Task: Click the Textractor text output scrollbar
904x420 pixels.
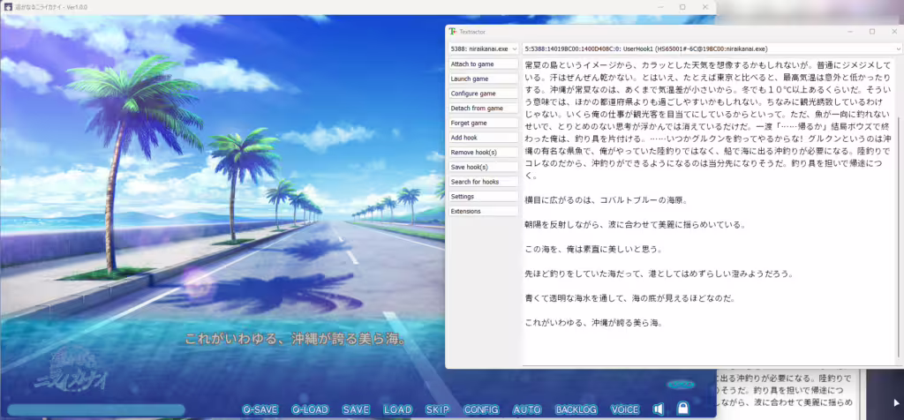Action: click(900, 210)
